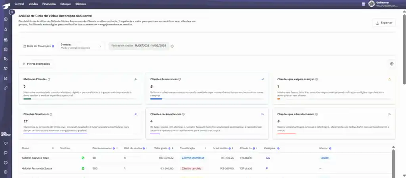Image resolution: width=406 pixels, height=178 pixels.
Task: Click the Awise brand tag in Marcas column
Action: 325,157
